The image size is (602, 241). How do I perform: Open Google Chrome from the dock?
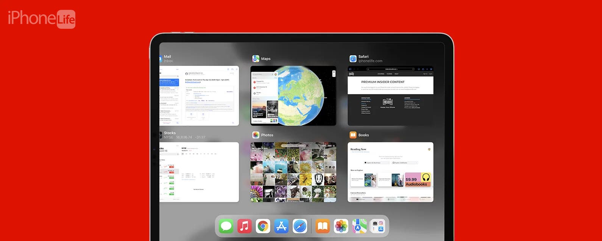tap(263, 226)
